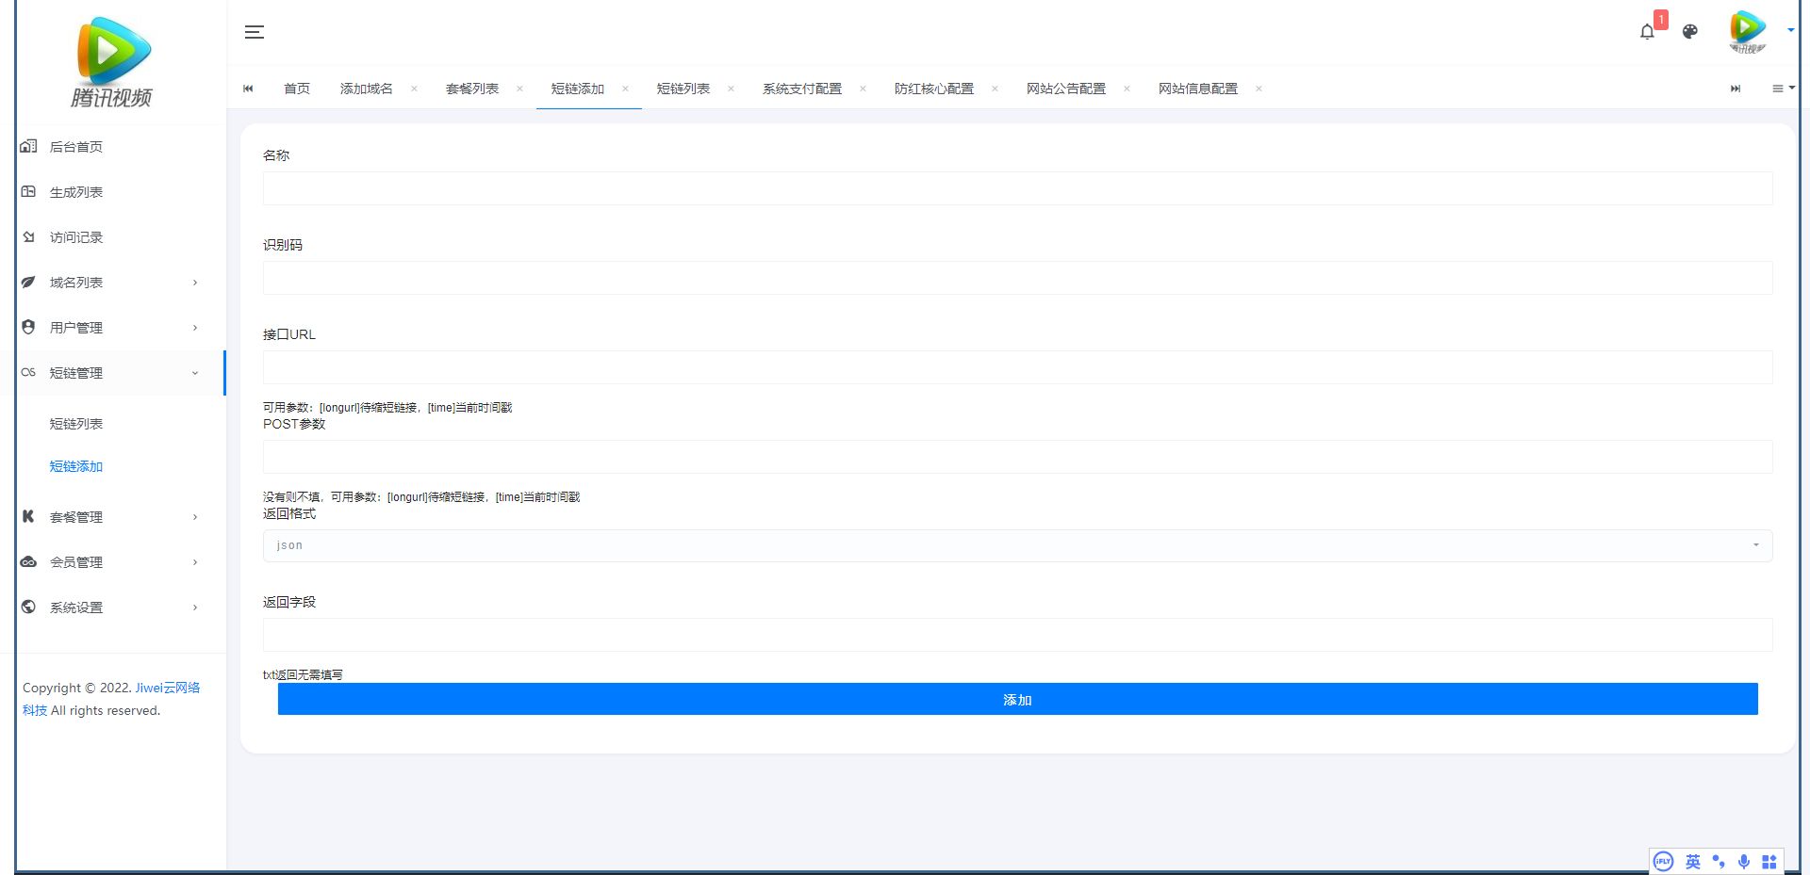Switch to the 短链列表 tab
Screen dimensions: 1810x875
click(683, 89)
